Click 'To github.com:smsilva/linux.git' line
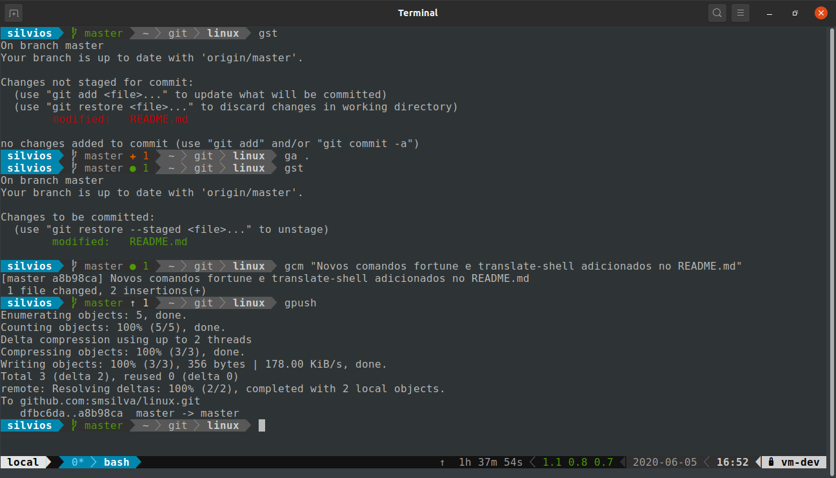 click(101, 401)
